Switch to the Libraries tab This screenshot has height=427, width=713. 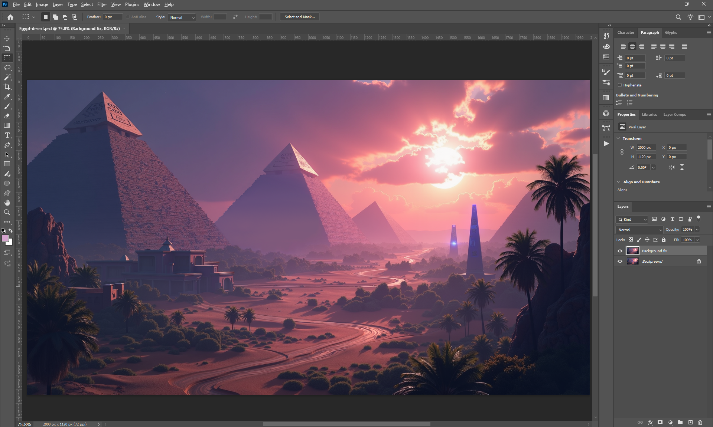click(649, 115)
